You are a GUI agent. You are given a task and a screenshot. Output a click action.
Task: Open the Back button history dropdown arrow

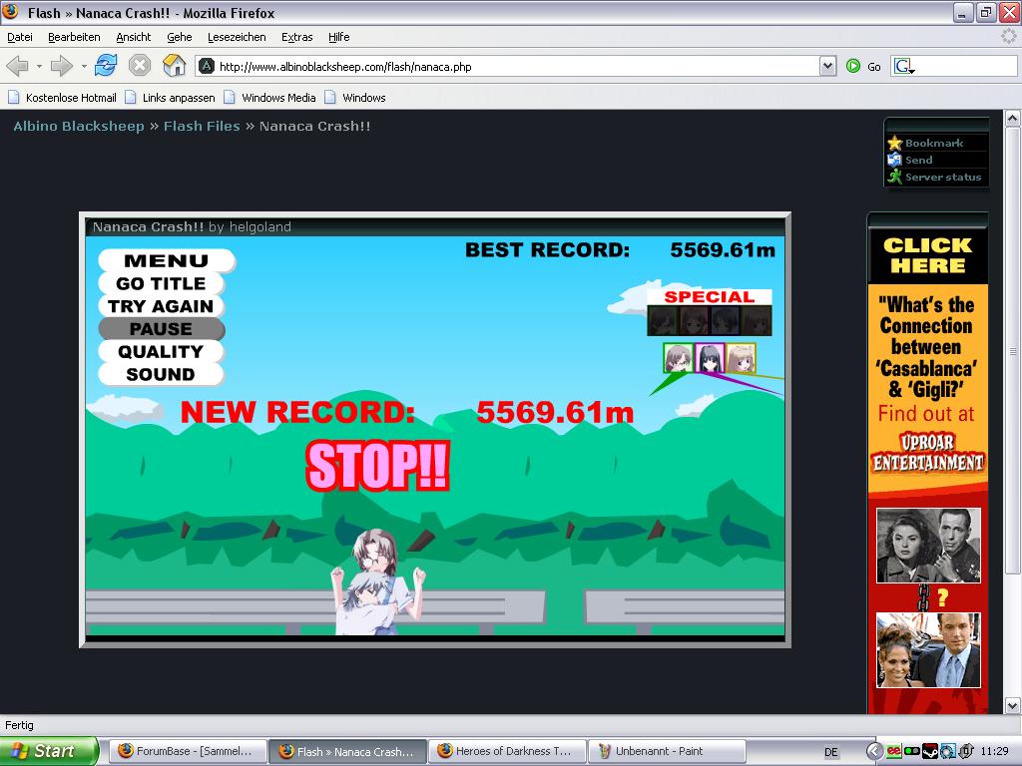click(39, 67)
